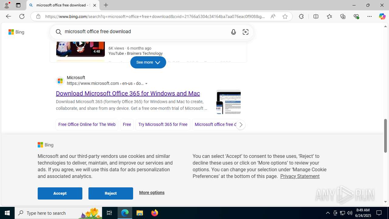The height and width of the screenshot is (219, 389).
Task: Search using voice microphone icon
Action: tap(233, 32)
